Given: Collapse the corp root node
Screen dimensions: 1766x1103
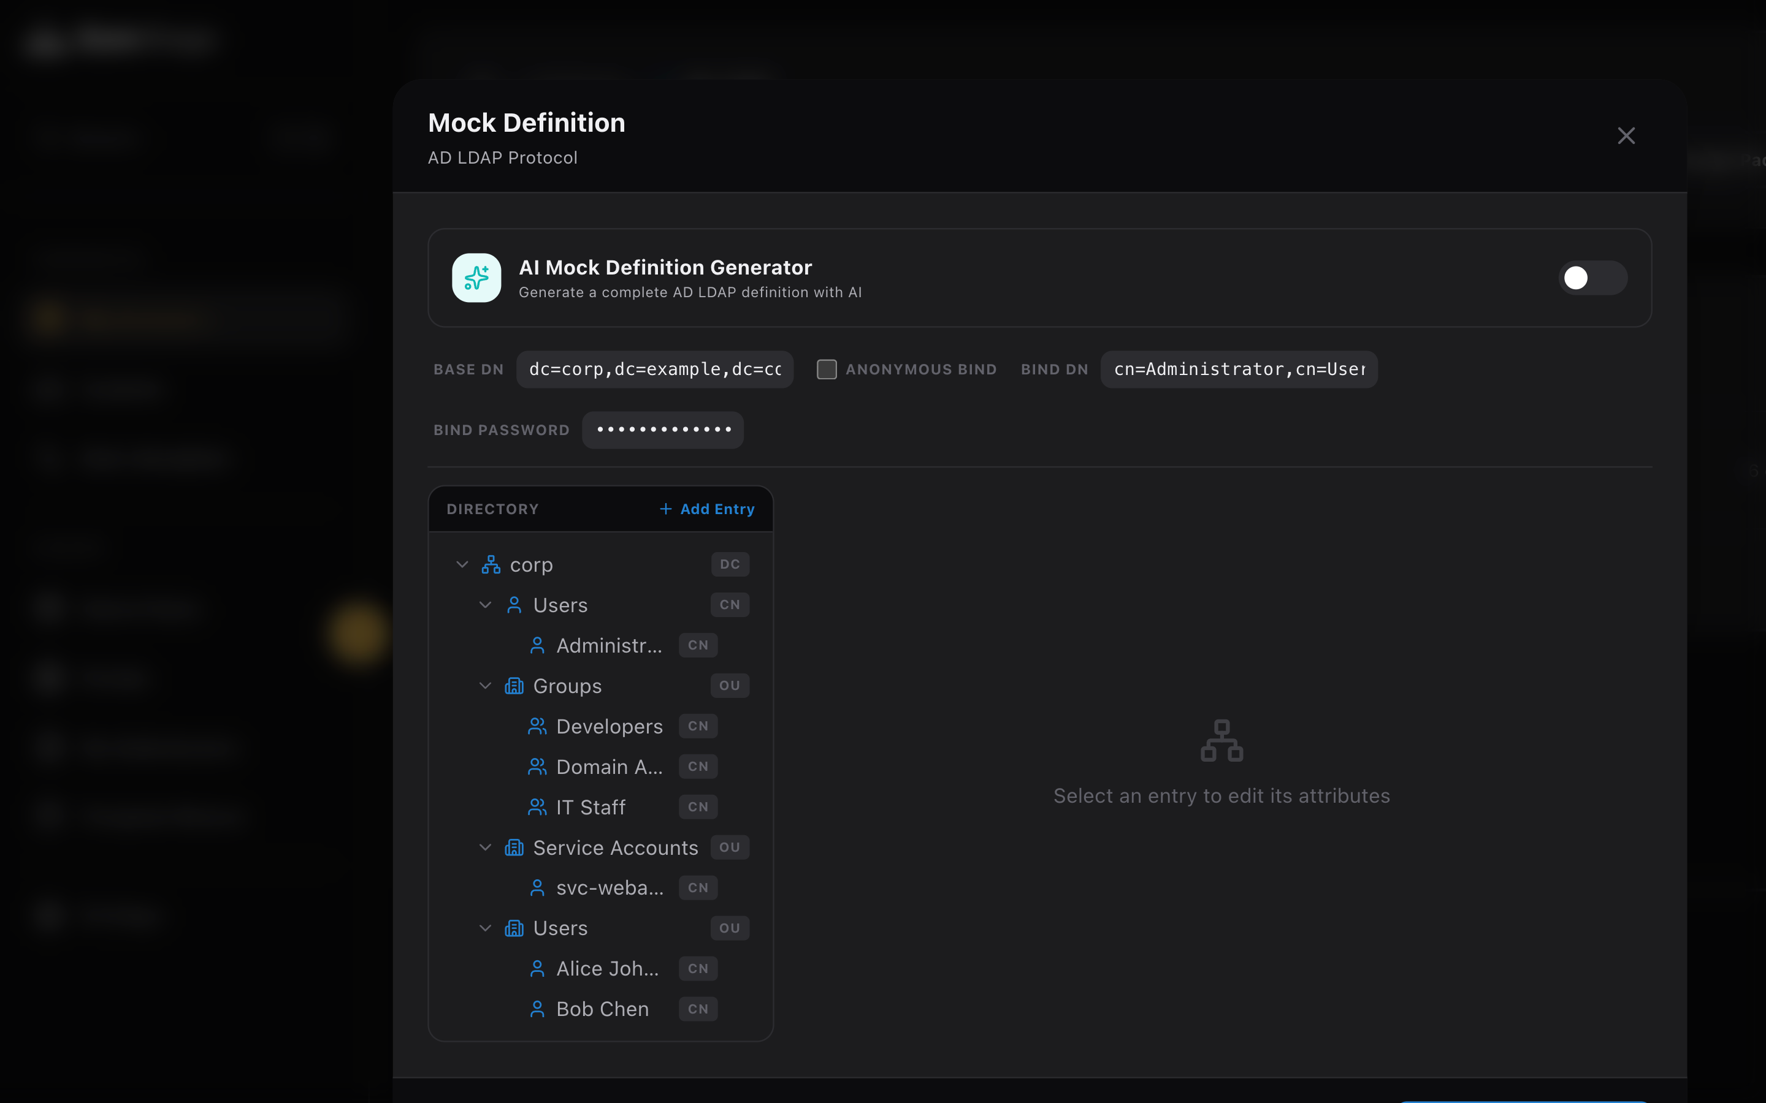Looking at the screenshot, I should 462,564.
